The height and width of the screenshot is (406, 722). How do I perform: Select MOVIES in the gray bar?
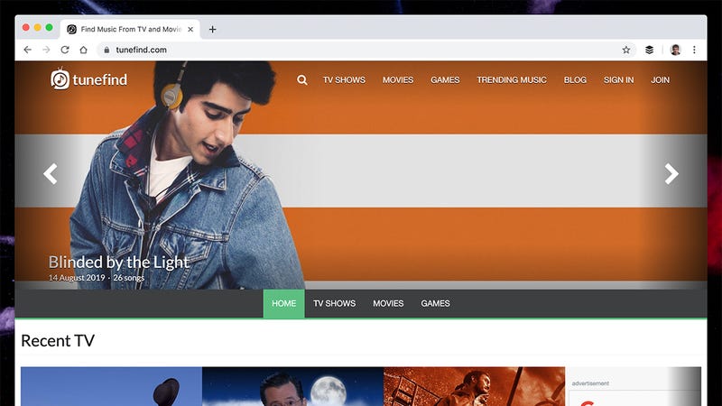pyautogui.click(x=388, y=303)
